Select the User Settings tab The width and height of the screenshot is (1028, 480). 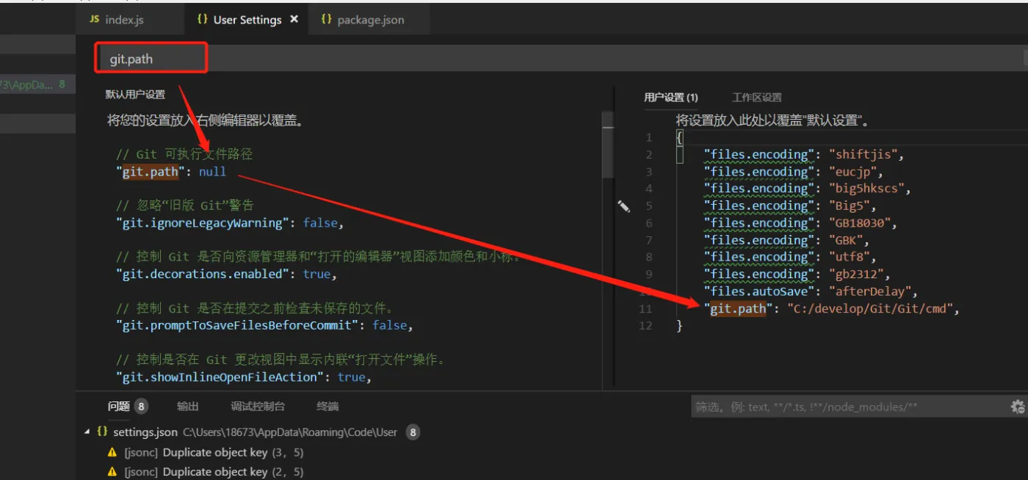click(x=247, y=20)
